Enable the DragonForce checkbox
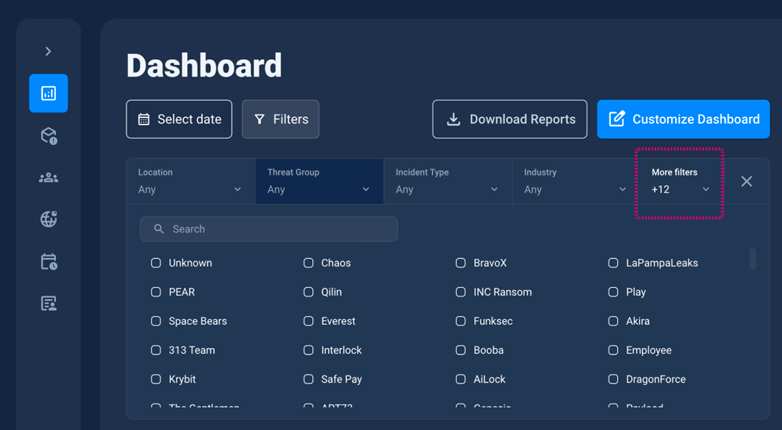782x430 pixels. (x=613, y=379)
